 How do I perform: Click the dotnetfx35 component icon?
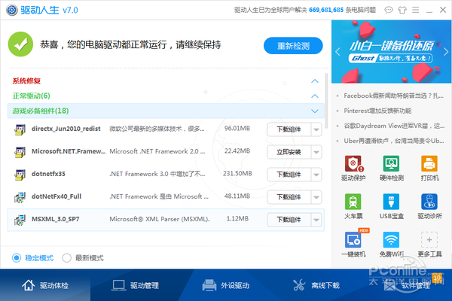[x=20, y=175]
